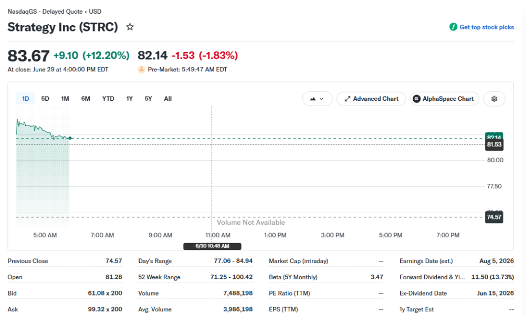The width and height of the screenshot is (525, 315).
Task: Click the closing price 83.67
Action: (x=28, y=56)
